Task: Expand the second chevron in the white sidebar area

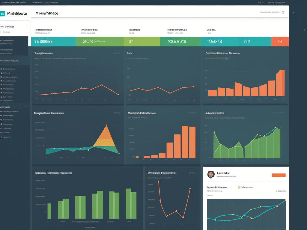Action: 27,32
